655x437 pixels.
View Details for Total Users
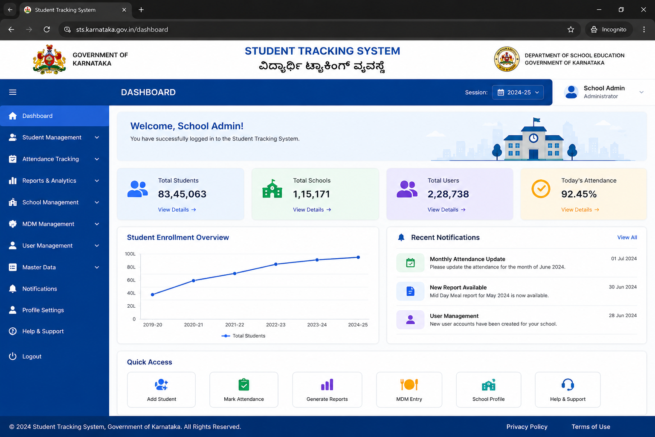446,210
